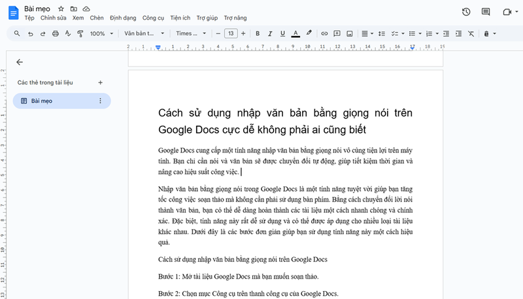The image size is (523, 299).
Task: Toggle italic formatting
Action: tap(270, 33)
